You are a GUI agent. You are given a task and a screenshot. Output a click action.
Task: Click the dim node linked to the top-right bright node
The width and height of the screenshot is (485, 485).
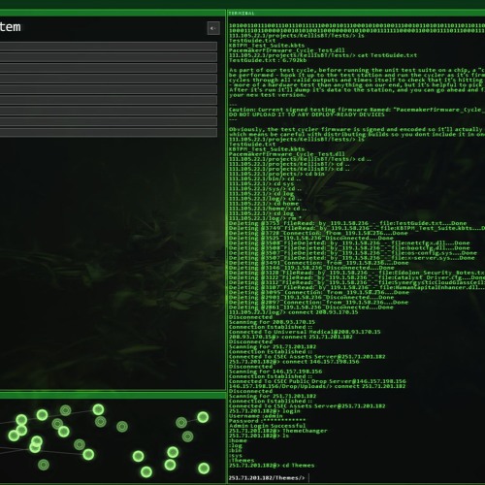pyautogui.click(x=181, y=422)
